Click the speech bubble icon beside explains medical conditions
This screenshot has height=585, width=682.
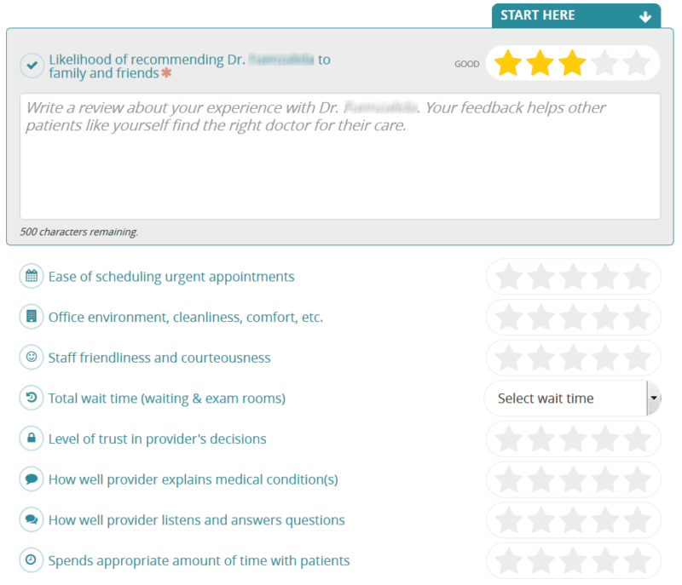(x=31, y=479)
